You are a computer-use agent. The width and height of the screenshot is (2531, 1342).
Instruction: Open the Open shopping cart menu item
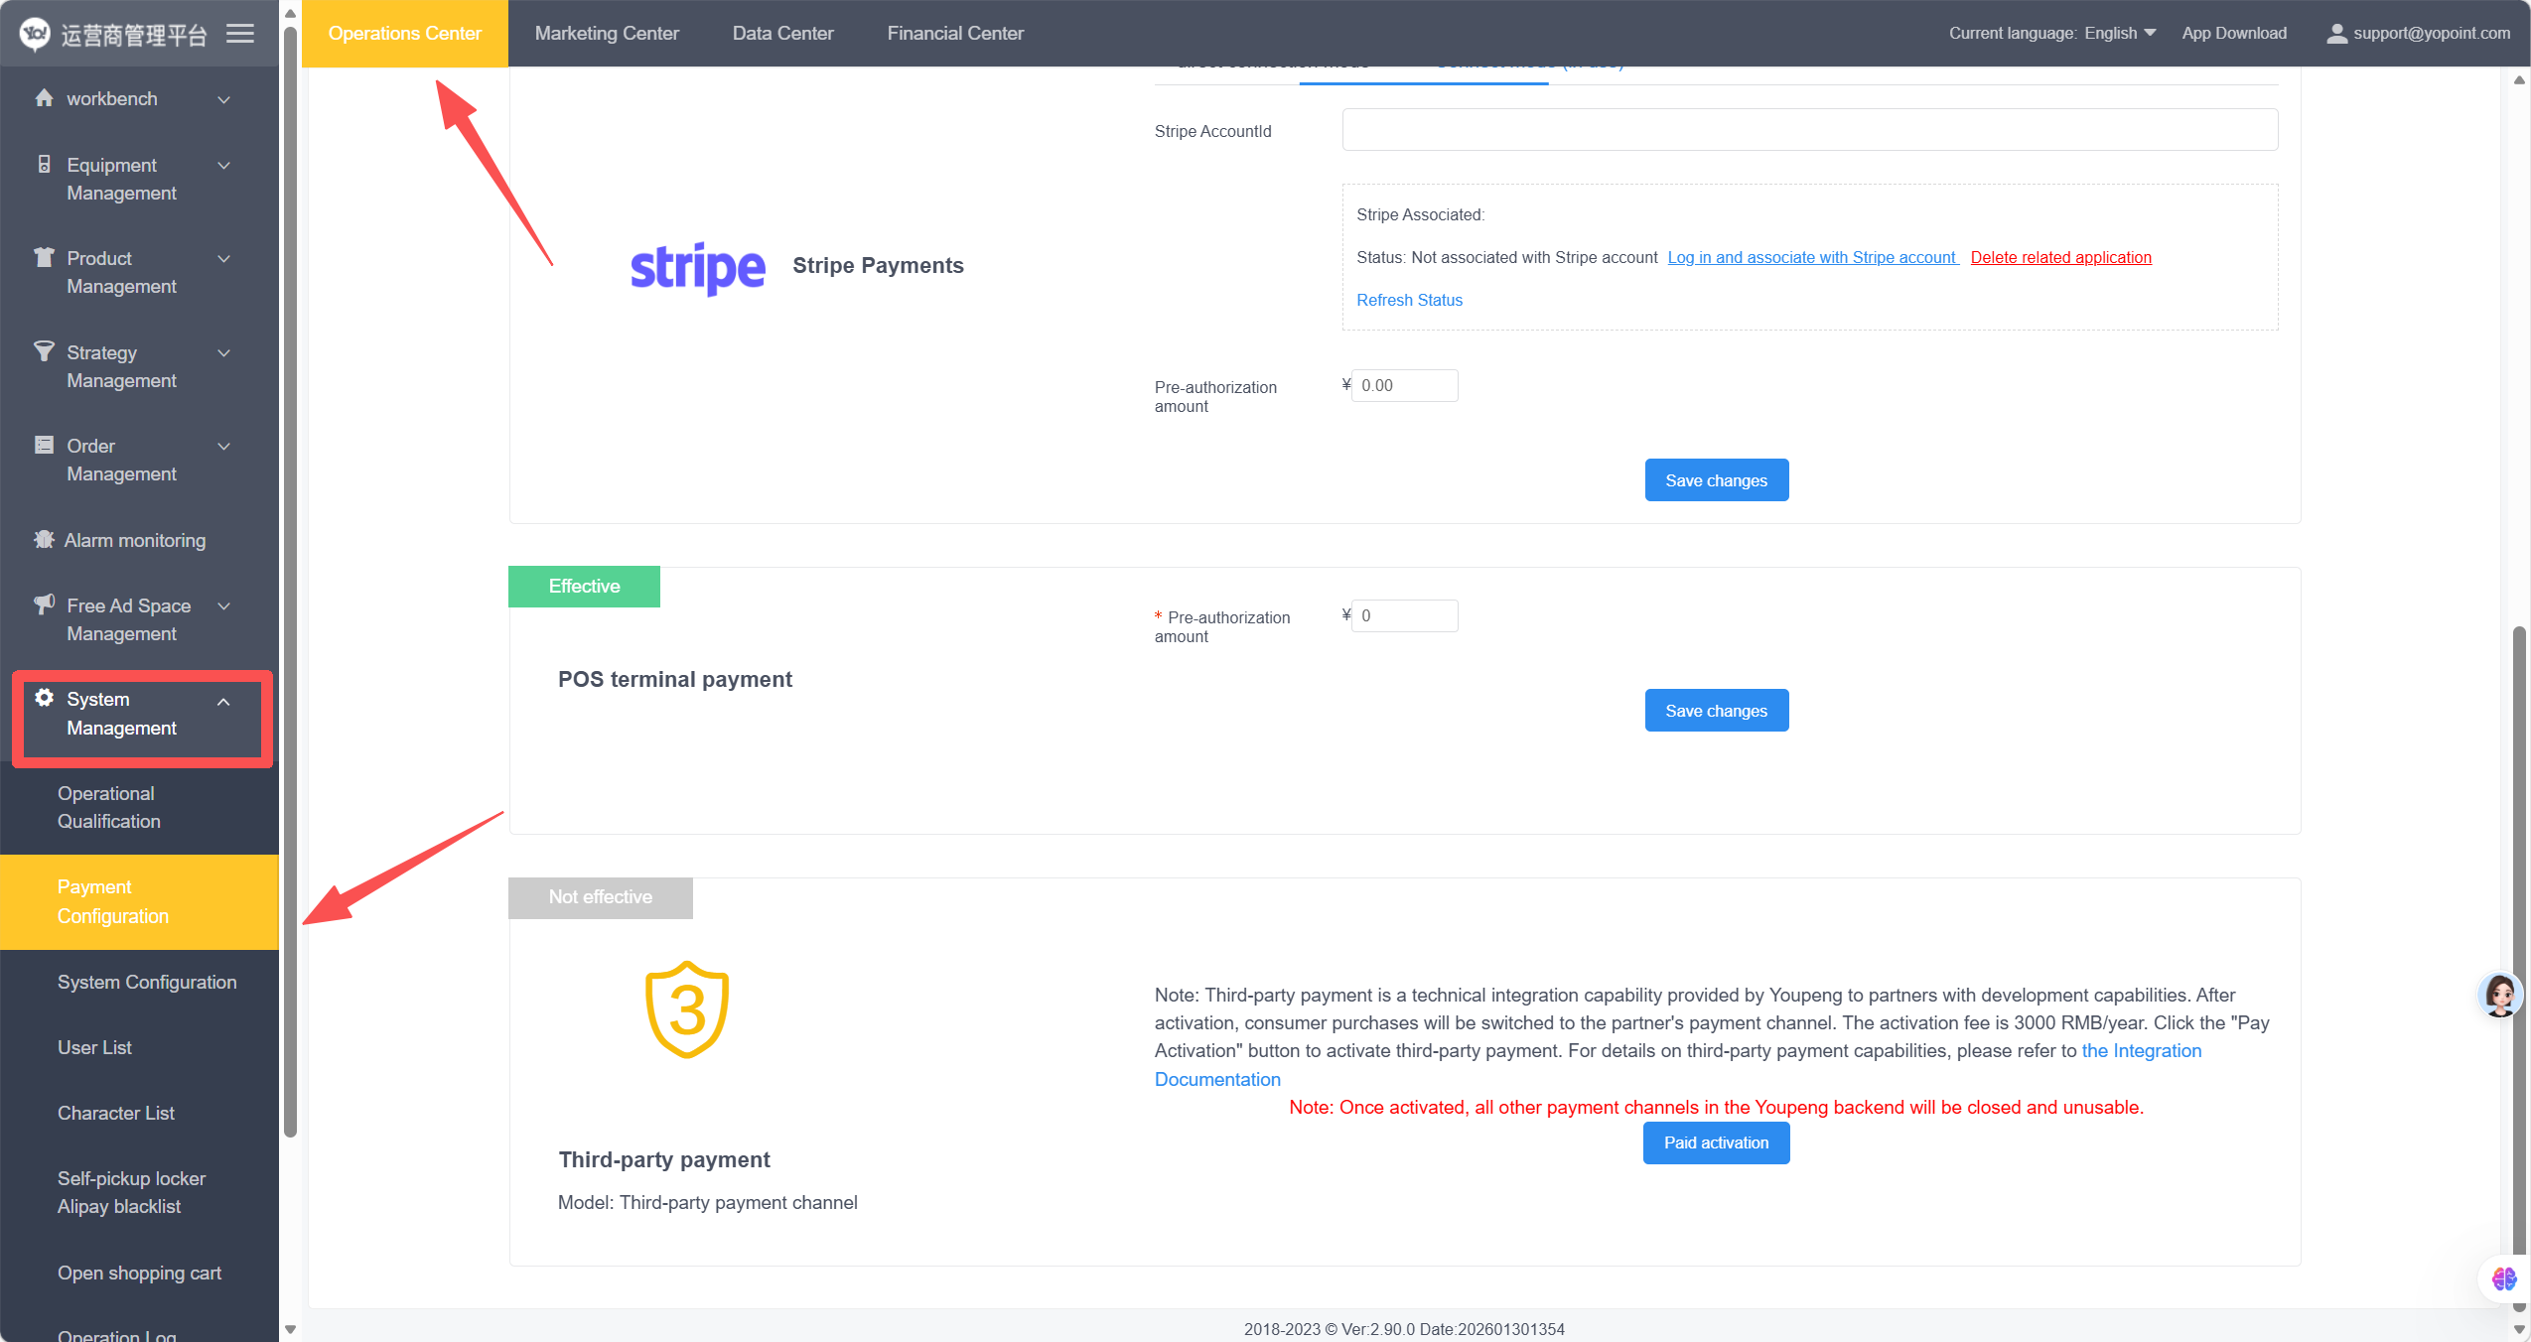(139, 1273)
